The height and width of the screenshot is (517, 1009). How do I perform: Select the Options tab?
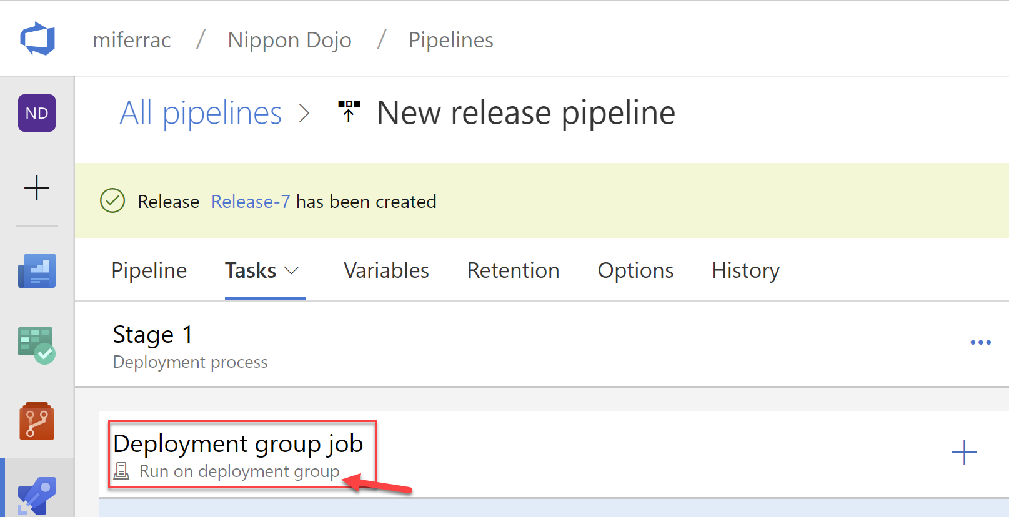pos(635,270)
